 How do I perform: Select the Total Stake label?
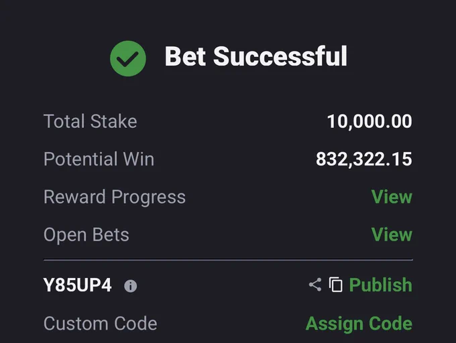click(x=90, y=121)
